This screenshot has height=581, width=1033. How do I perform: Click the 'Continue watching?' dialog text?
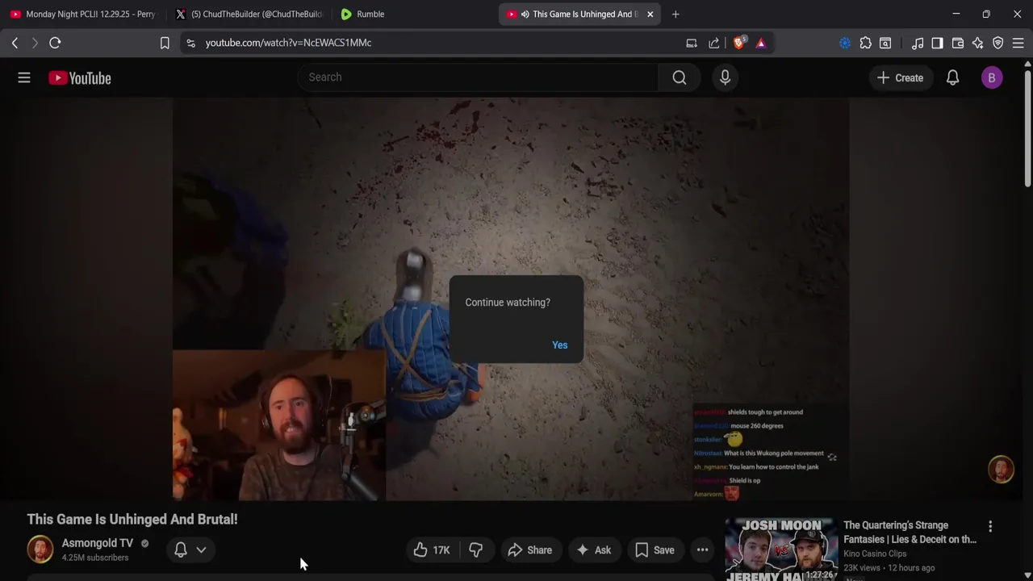click(x=508, y=303)
